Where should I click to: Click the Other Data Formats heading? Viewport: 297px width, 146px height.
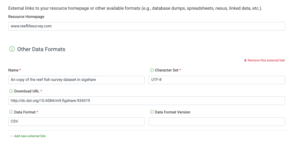pos(41,49)
